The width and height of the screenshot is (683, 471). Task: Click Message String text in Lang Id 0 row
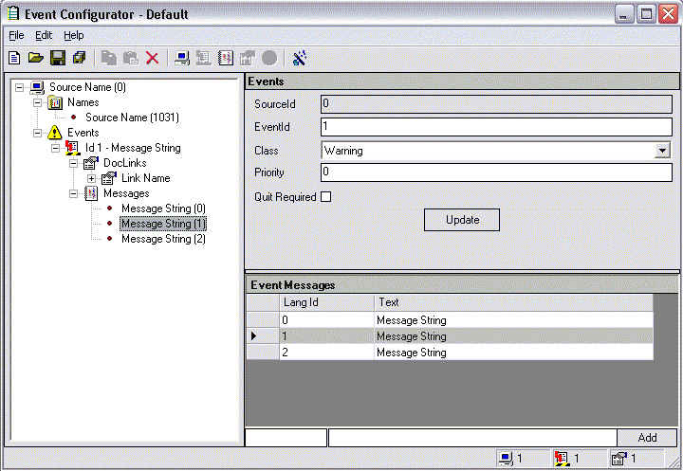point(411,320)
